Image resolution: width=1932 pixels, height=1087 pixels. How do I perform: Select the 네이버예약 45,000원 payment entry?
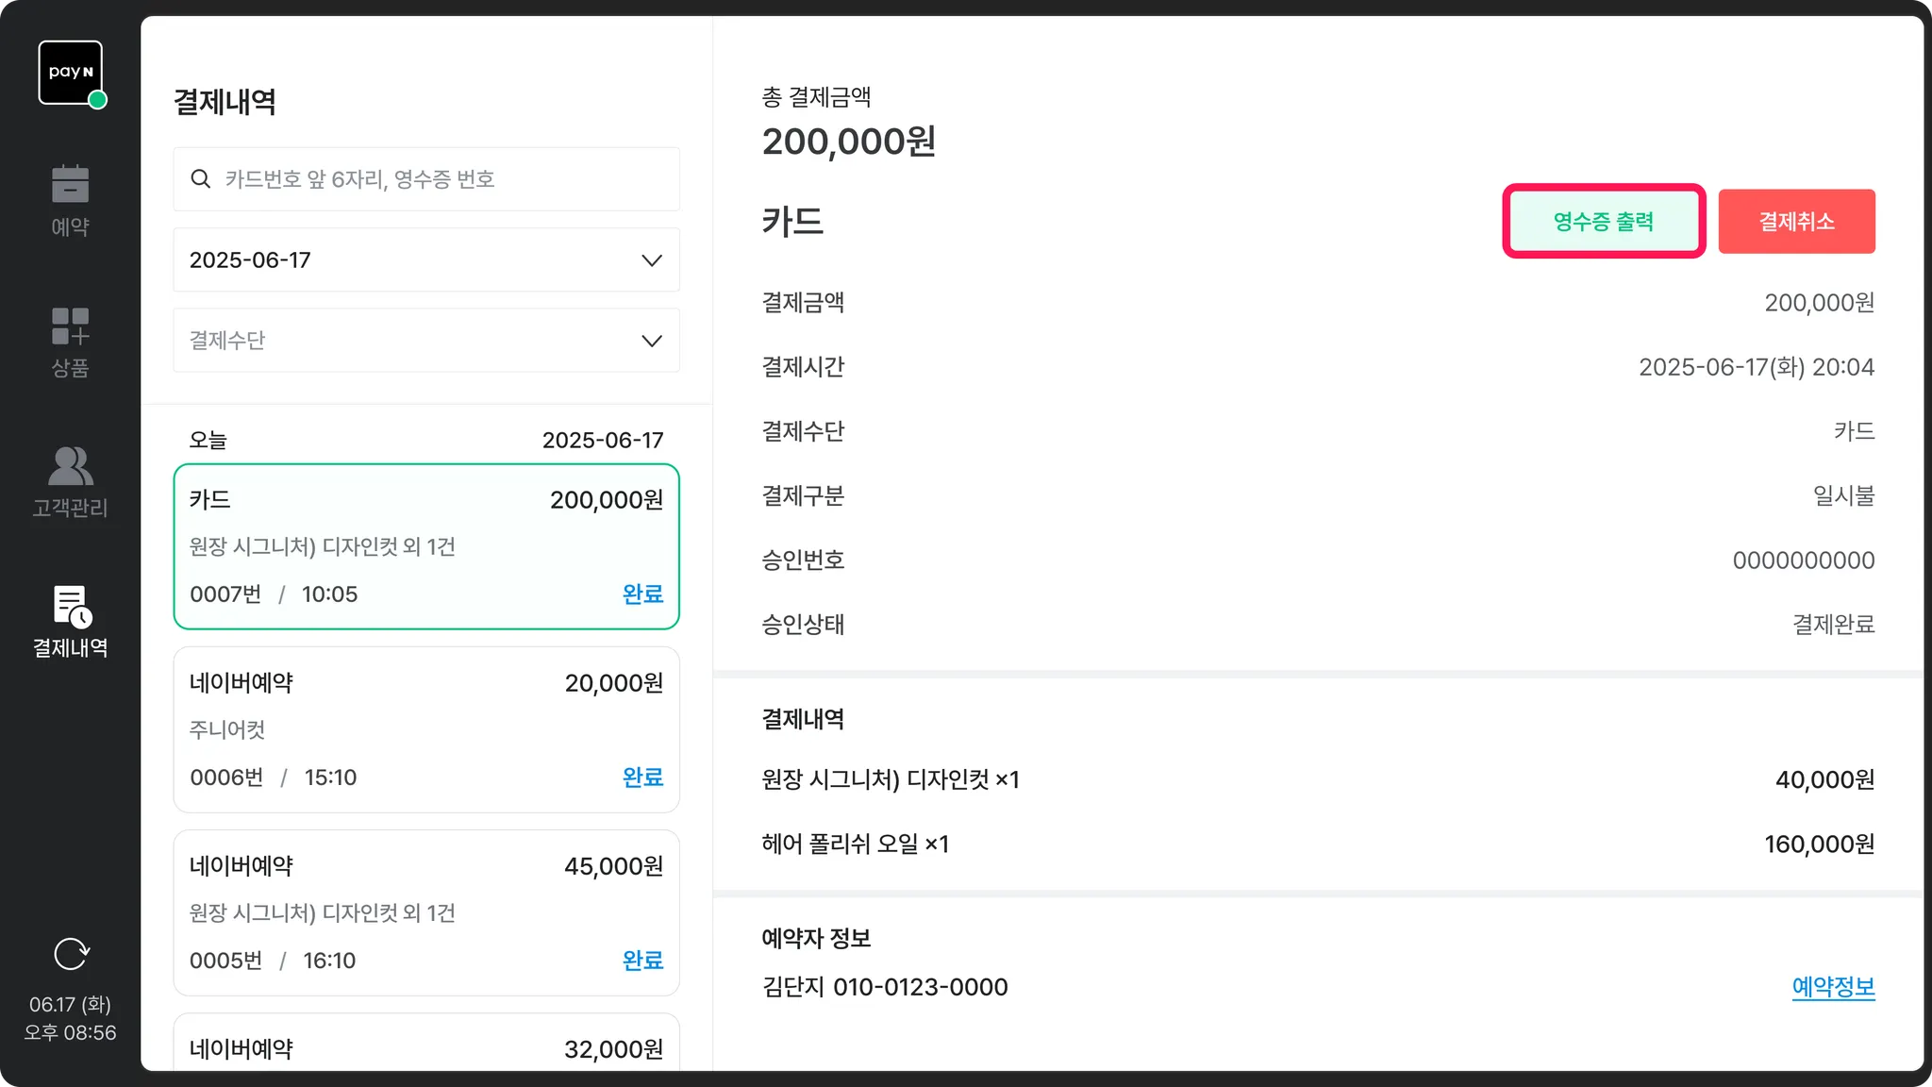point(426,912)
